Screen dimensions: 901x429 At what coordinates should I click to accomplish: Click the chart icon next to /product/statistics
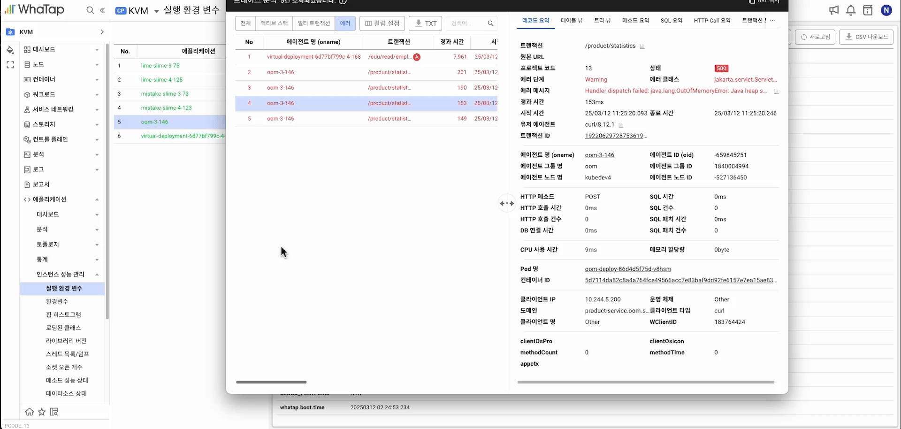[x=642, y=46]
